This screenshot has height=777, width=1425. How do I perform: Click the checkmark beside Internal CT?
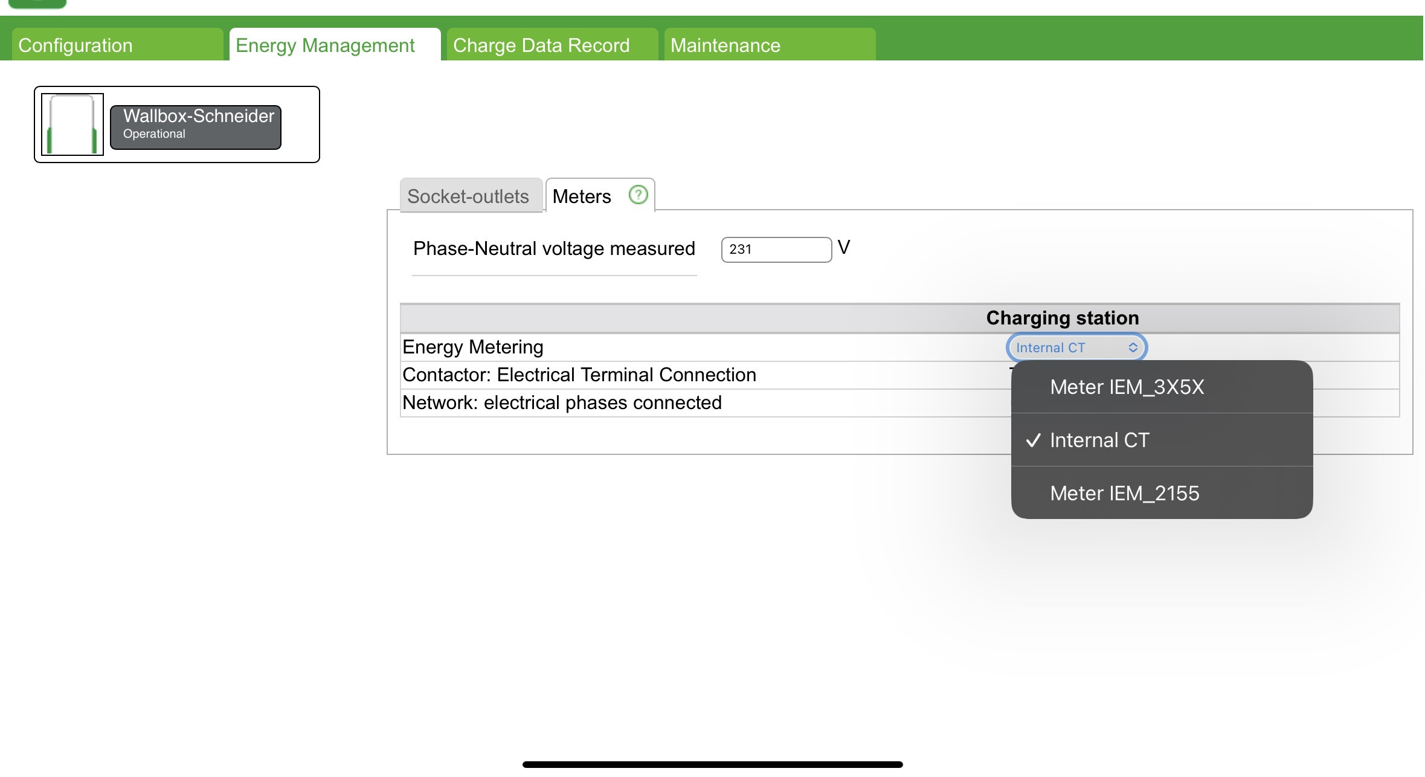click(1033, 440)
